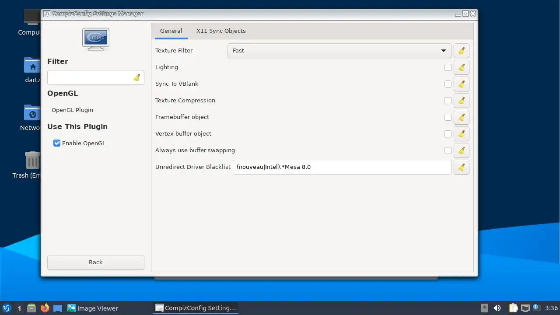Reset Texture Filter with its broom icon
Image resolution: width=560 pixels, height=315 pixels.
[x=461, y=51]
